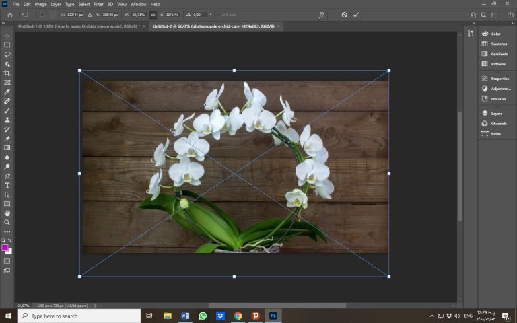
Task: Select the Crop tool
Action: pos(7,73)
